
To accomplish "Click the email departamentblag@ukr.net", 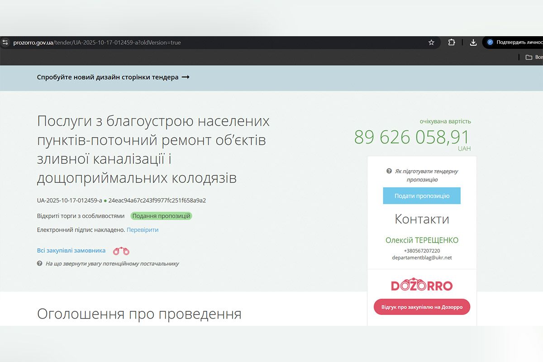I will tap(422, 257).
